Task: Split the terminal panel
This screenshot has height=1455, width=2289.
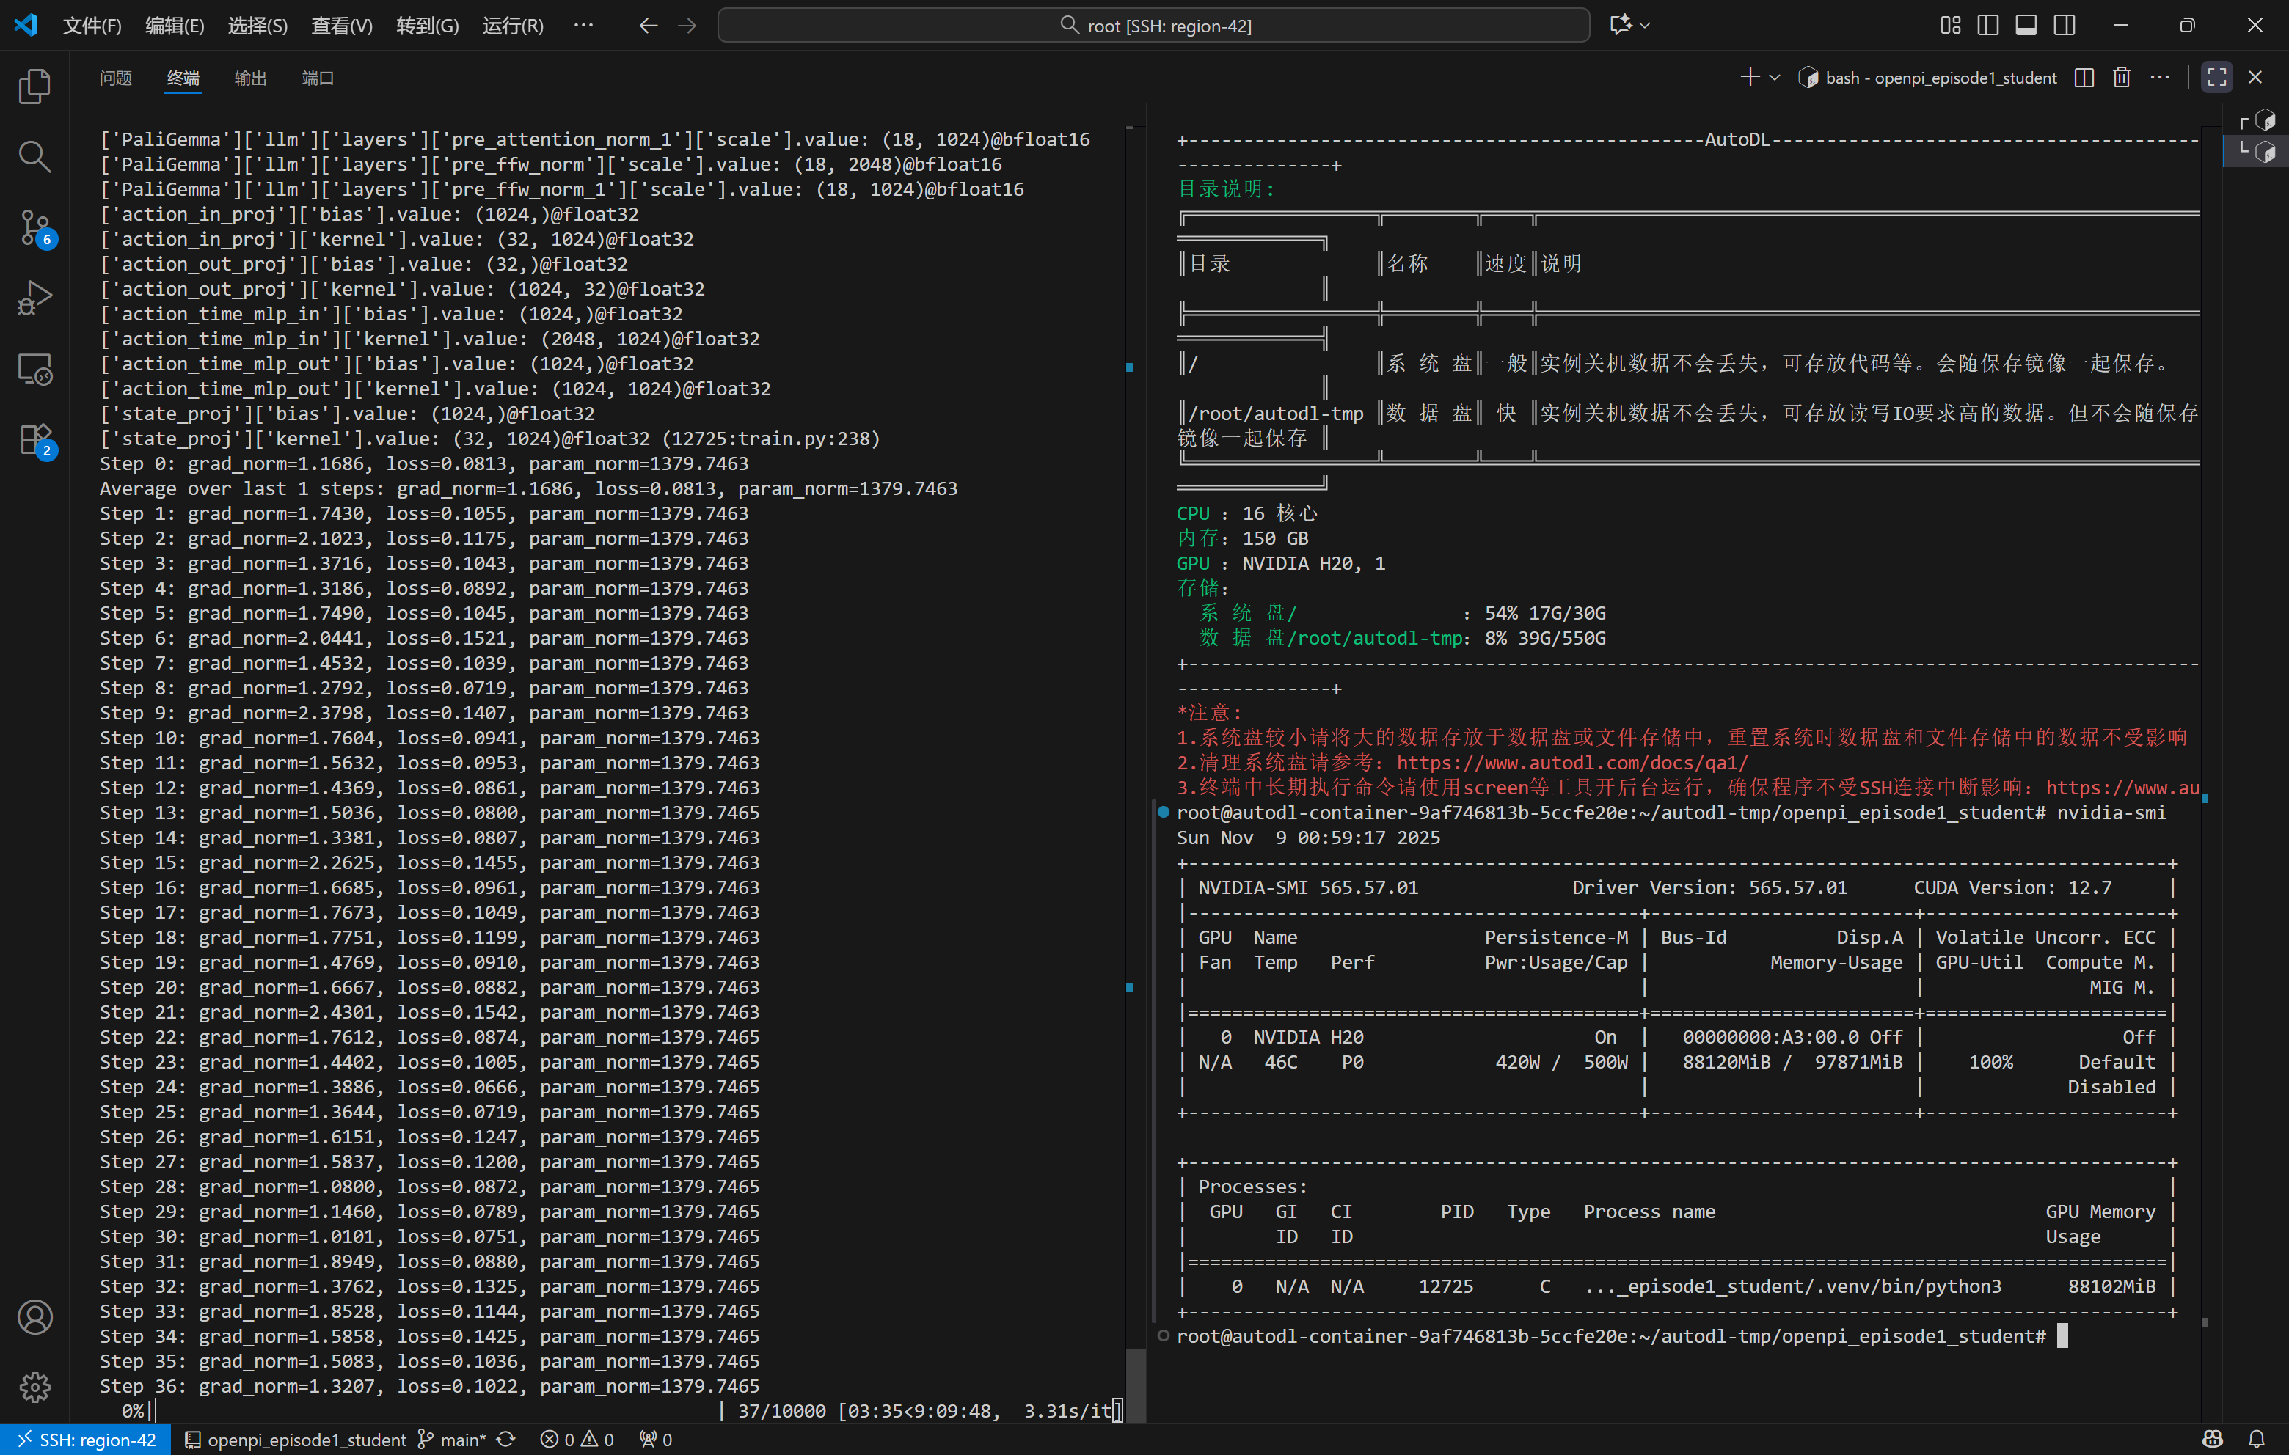Action: coord(2084,78)
